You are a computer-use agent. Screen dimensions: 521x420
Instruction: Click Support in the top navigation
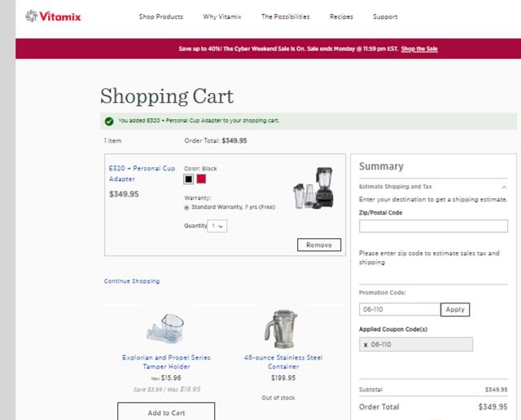click(385, 17)
